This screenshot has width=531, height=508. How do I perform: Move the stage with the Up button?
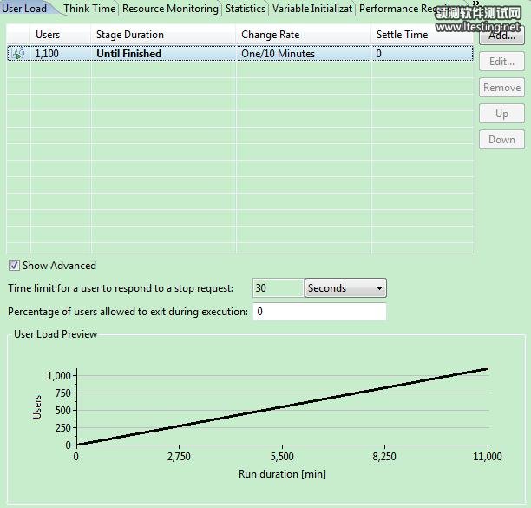coord(501,114)
